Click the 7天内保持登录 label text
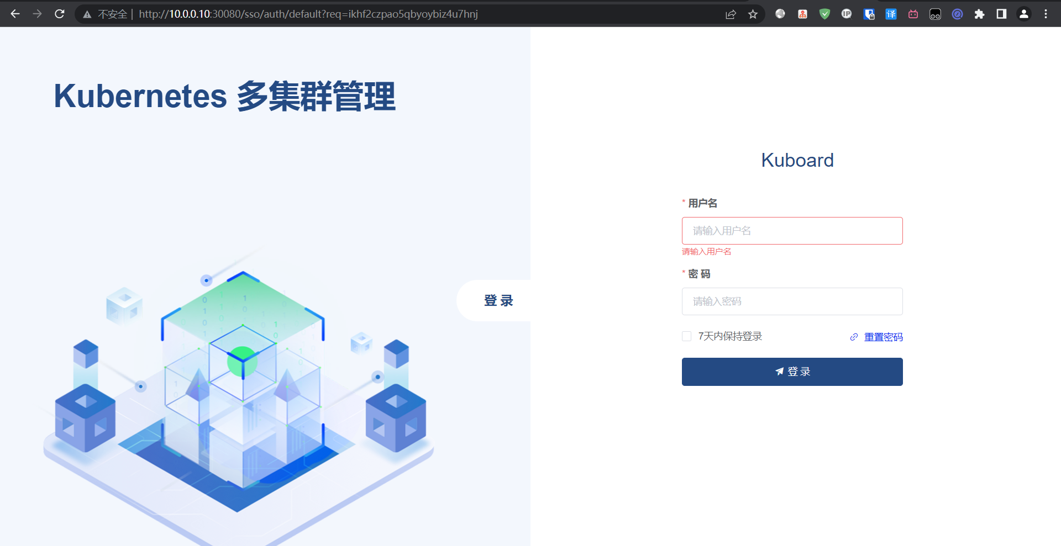1061x546 pixels. [730, 336]
